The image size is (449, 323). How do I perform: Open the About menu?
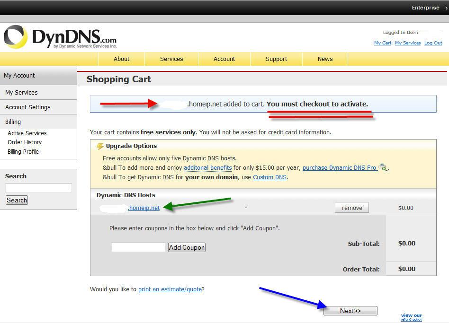(121, 59)
